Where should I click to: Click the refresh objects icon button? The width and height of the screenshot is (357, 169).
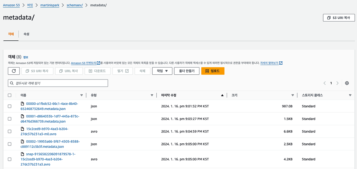[x=14, y=71]
